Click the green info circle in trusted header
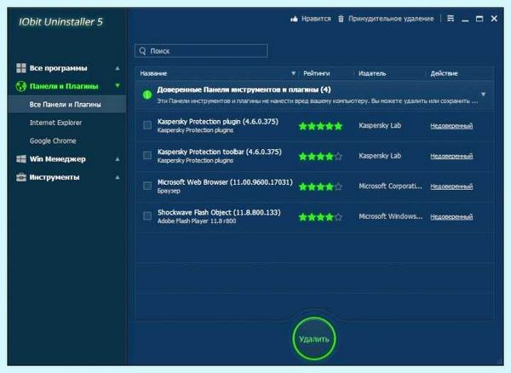The image size is (511, 373). pyautogui.click(x=147, y=95)
